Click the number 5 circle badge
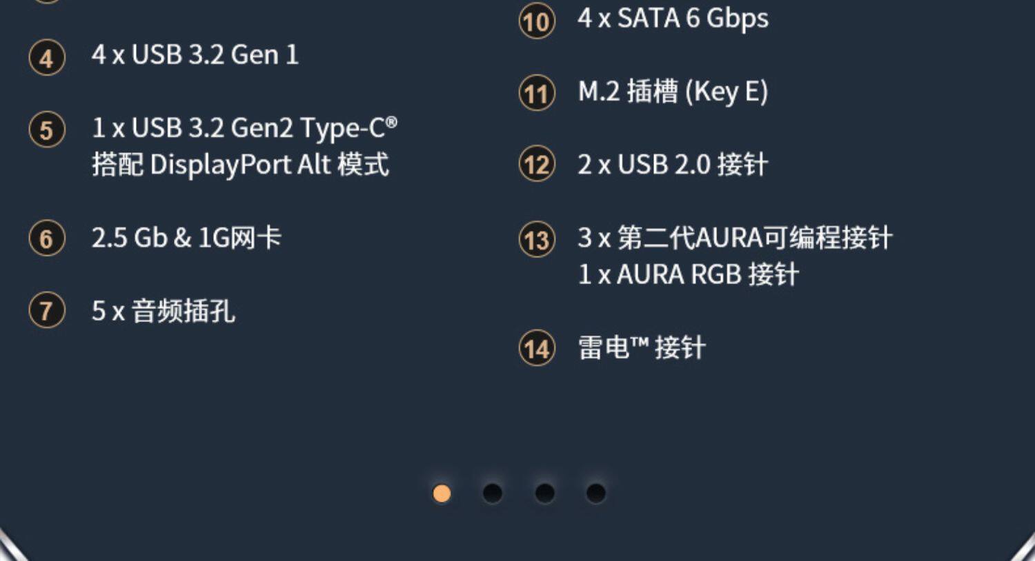 (47, 130)
